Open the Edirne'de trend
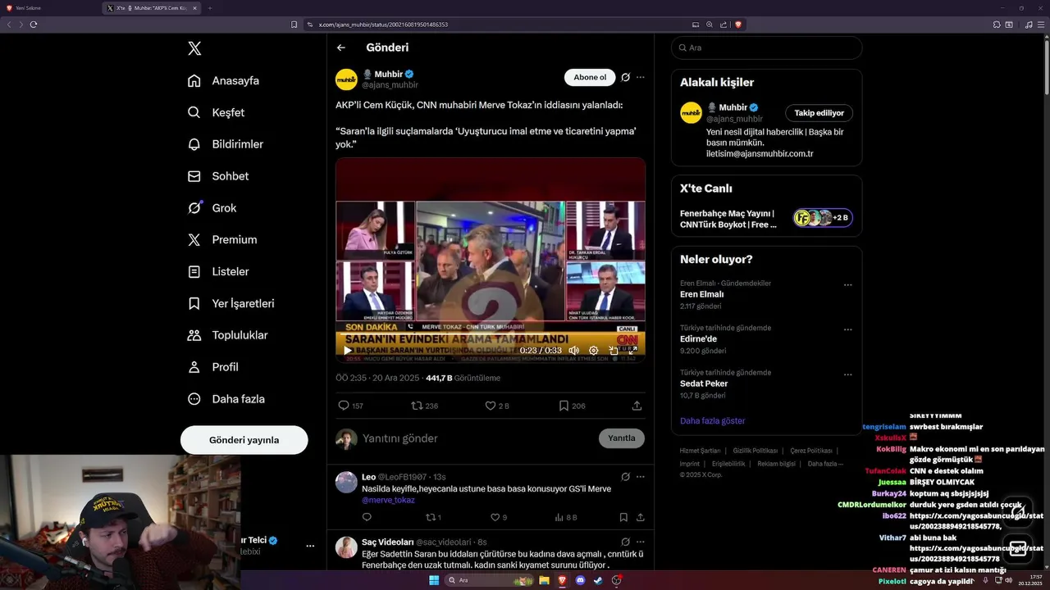 698,338
